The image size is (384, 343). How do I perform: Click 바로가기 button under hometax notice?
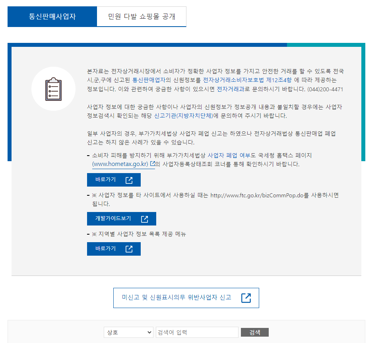[114, 180]
